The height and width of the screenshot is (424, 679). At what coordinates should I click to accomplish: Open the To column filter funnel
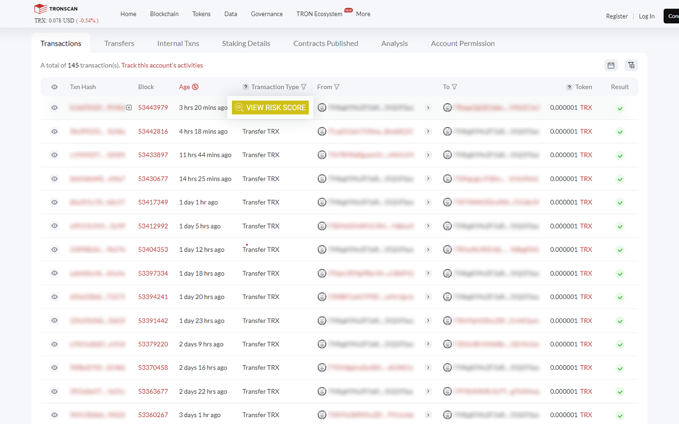coord(455,87)
